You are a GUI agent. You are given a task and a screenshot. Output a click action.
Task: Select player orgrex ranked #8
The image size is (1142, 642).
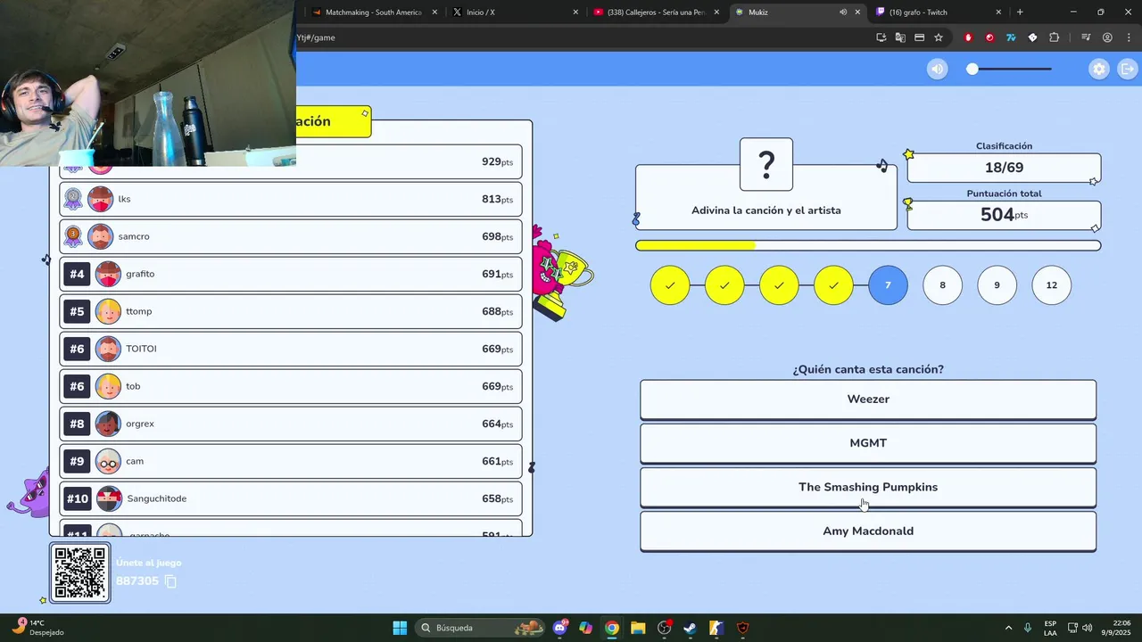291,424
